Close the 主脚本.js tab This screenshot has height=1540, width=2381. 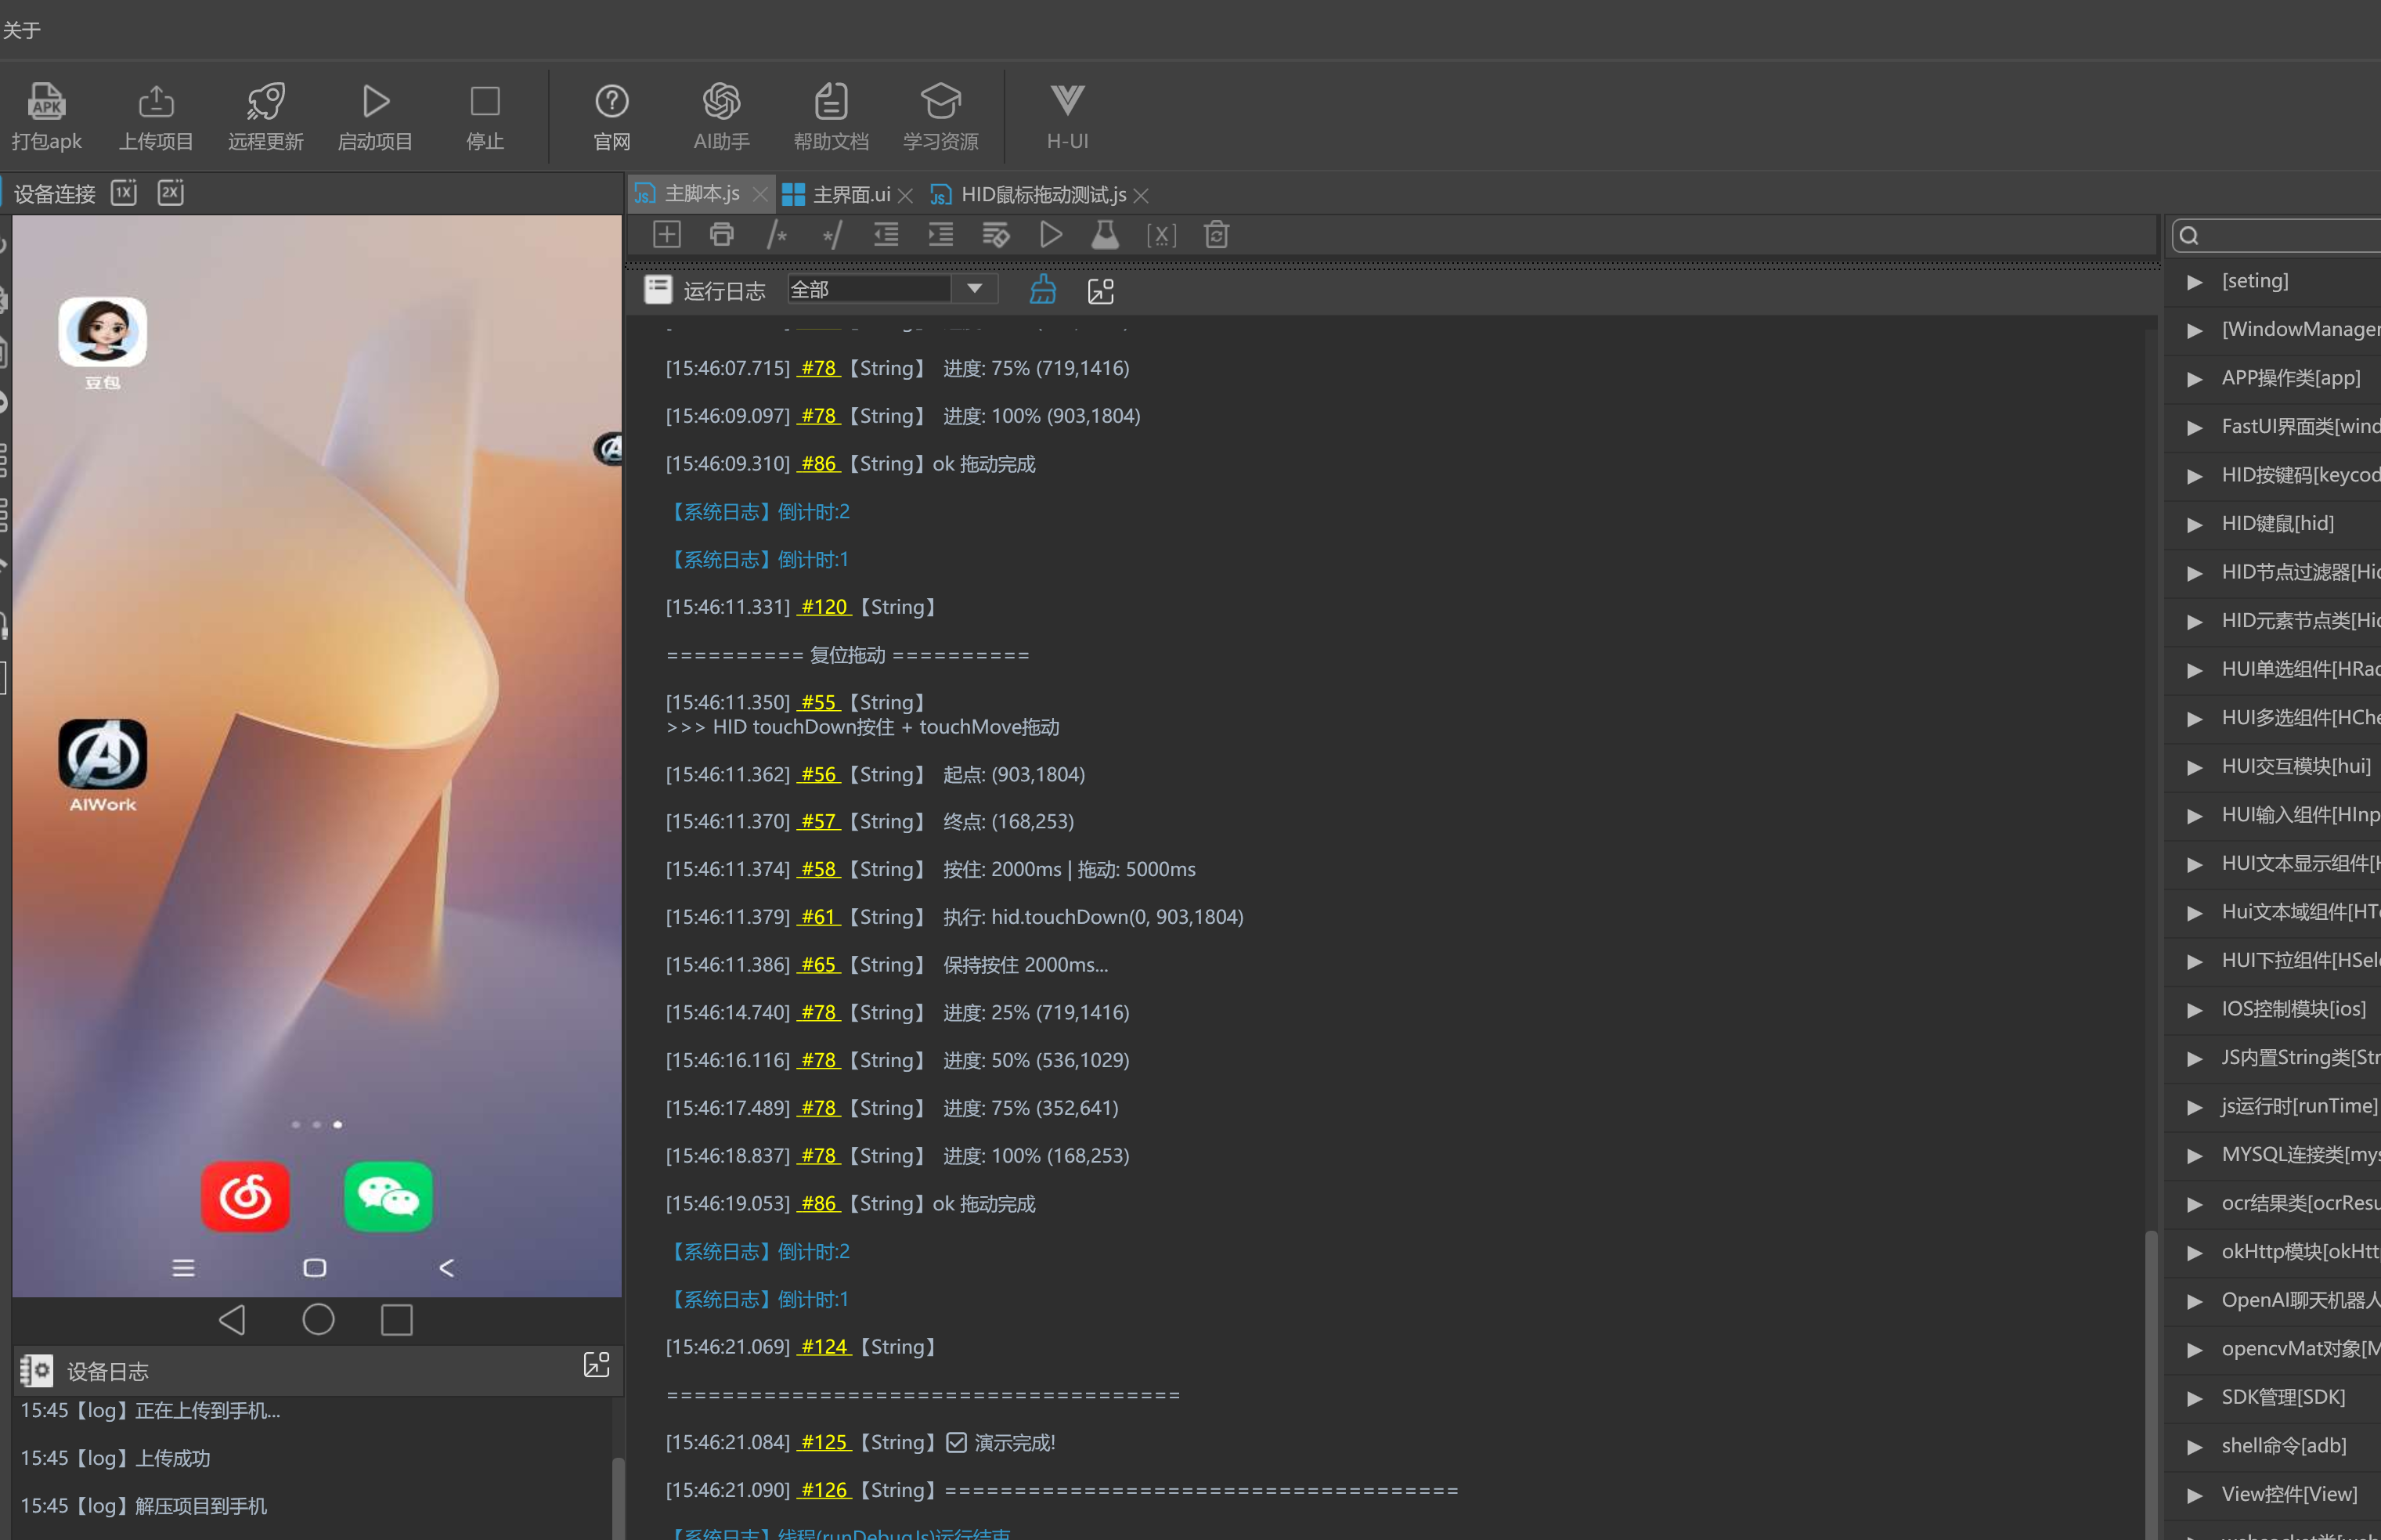[x=759, y=194]
